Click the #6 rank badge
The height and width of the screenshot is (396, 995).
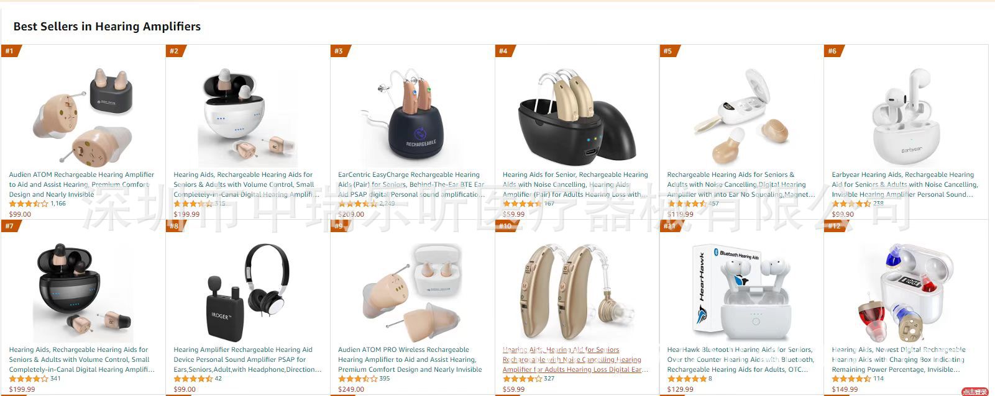(833, 51)
